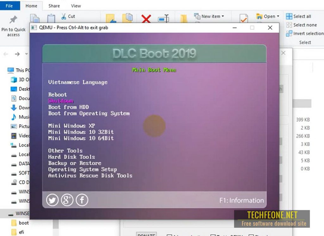Image resolution: width=324 pixels, height=236 pixels.
Task: Select Videos in the navigation tree
Action: click(20, 136)
